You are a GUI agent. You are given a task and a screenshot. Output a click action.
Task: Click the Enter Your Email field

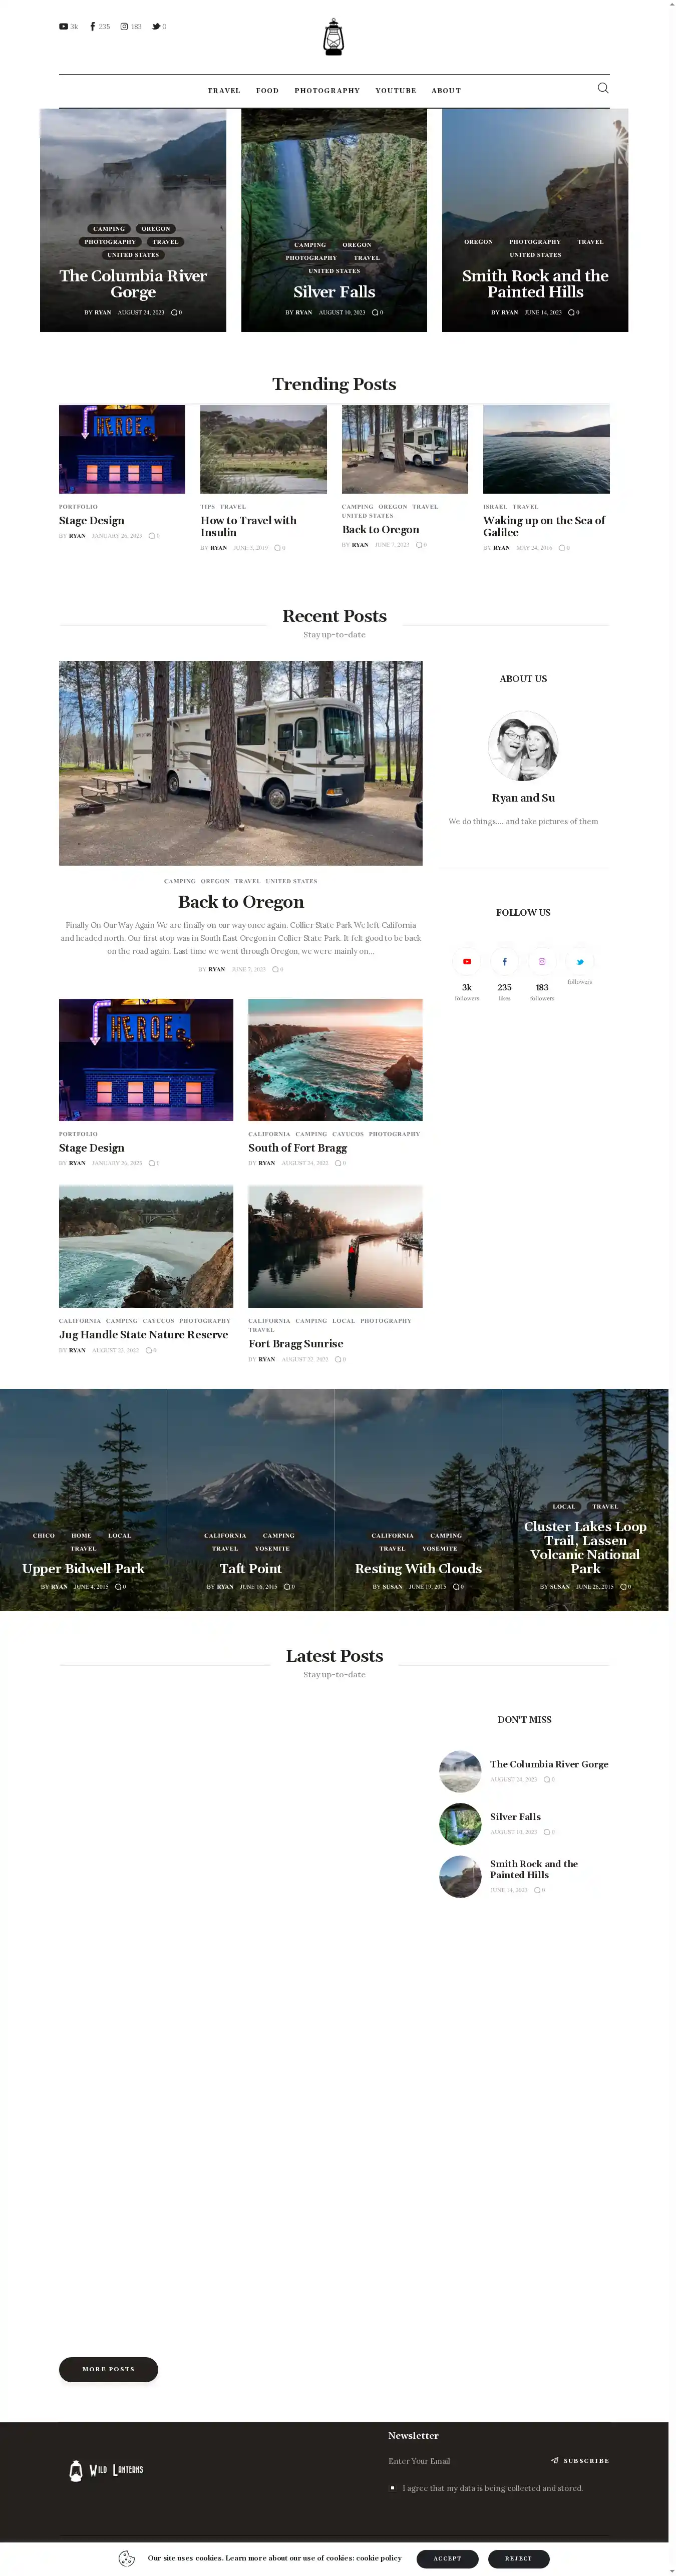point(460,2460)
